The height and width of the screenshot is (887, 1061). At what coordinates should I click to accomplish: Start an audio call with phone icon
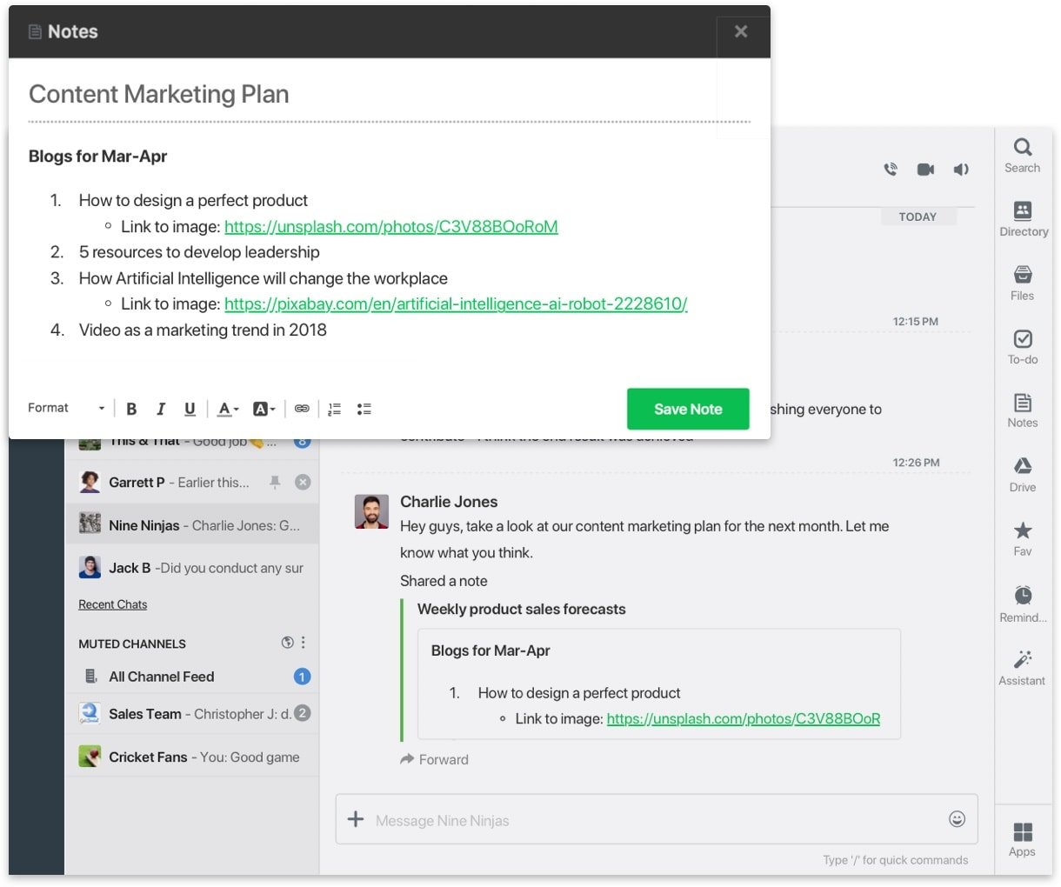891,170
